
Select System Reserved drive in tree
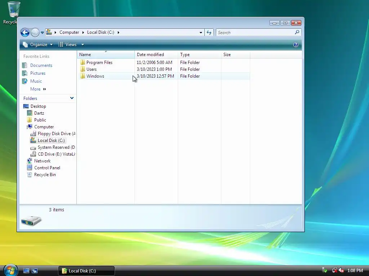[x=56, y=147]
